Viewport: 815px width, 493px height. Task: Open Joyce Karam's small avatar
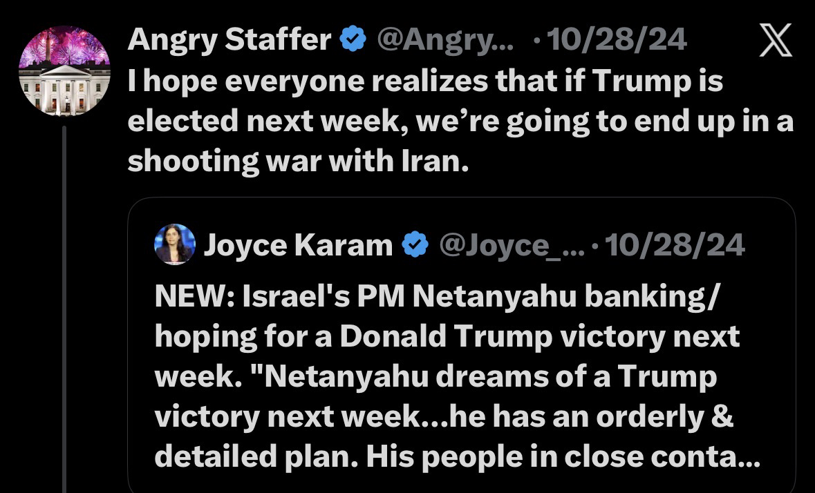click(x=175, y=244)
